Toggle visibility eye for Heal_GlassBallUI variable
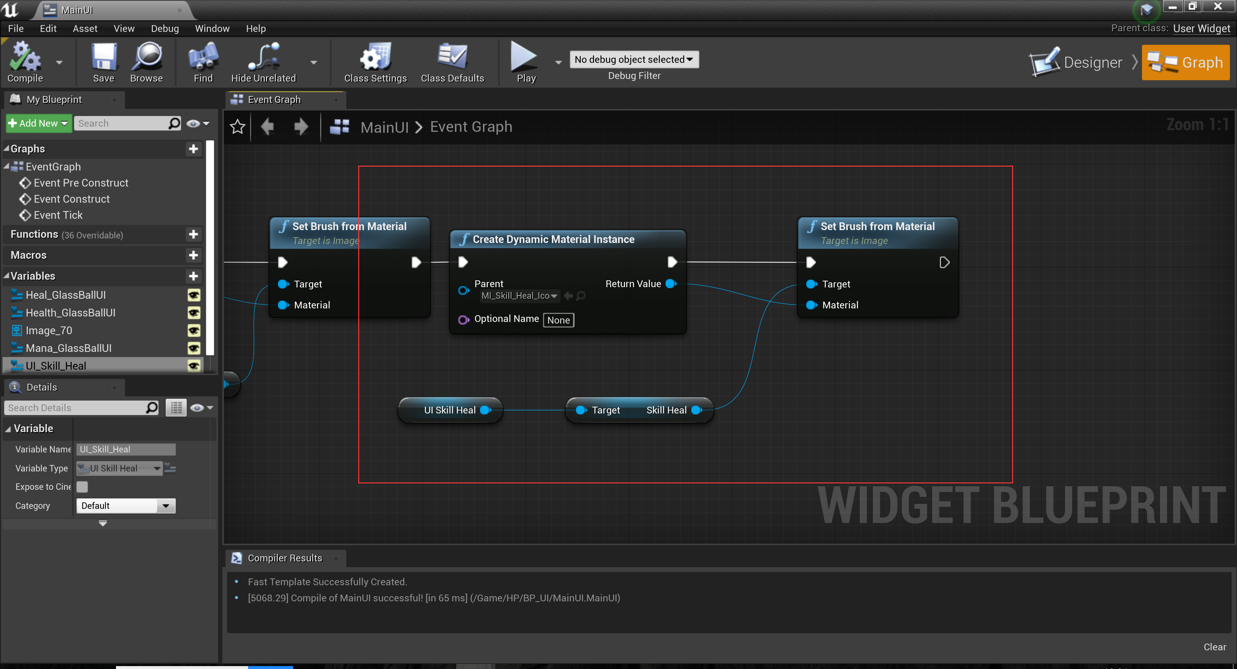Image resolution: width=1237 pixels, height=669 pixels. click(x=194, y=295)
